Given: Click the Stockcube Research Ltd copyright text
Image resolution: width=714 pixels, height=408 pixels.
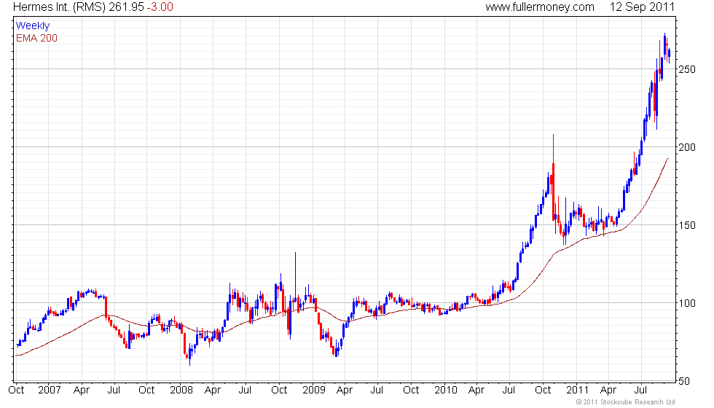Looking at the screenshot, I should (x=625, y=402).
